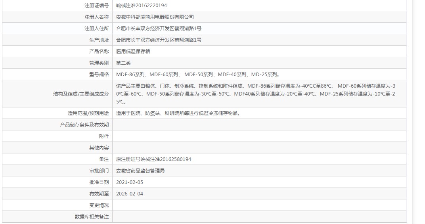425x224 pixels.
Task: Click the 注册证编号 label cell
Action: coord(96,6)
